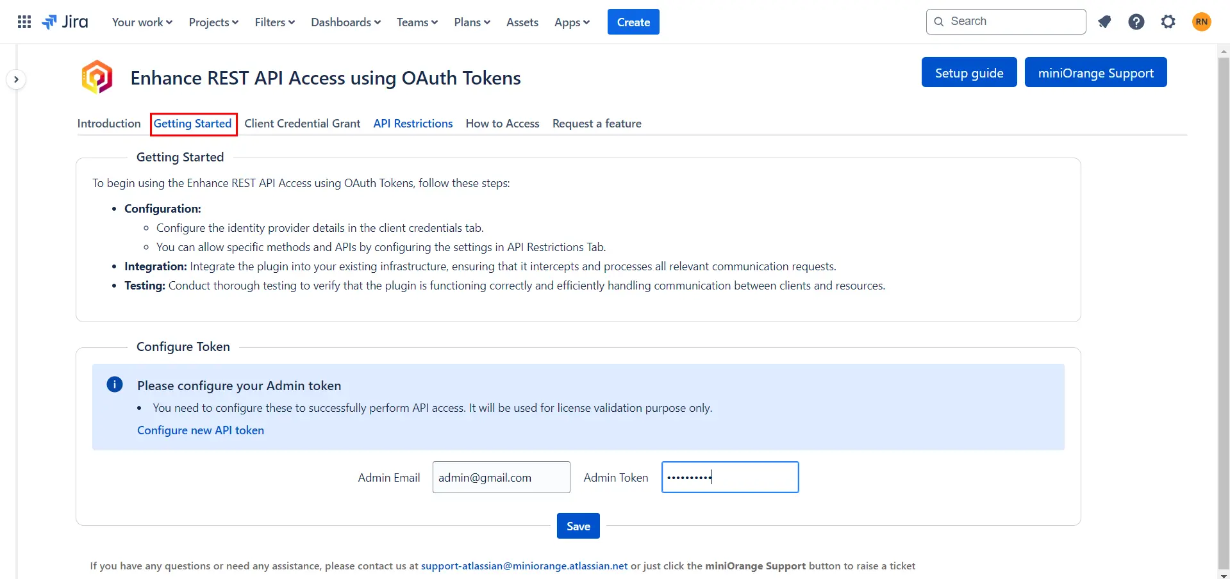This screenshot has height=579, width=1230.
Task: Follow the Configure new API token link
Action: [201, 430]
